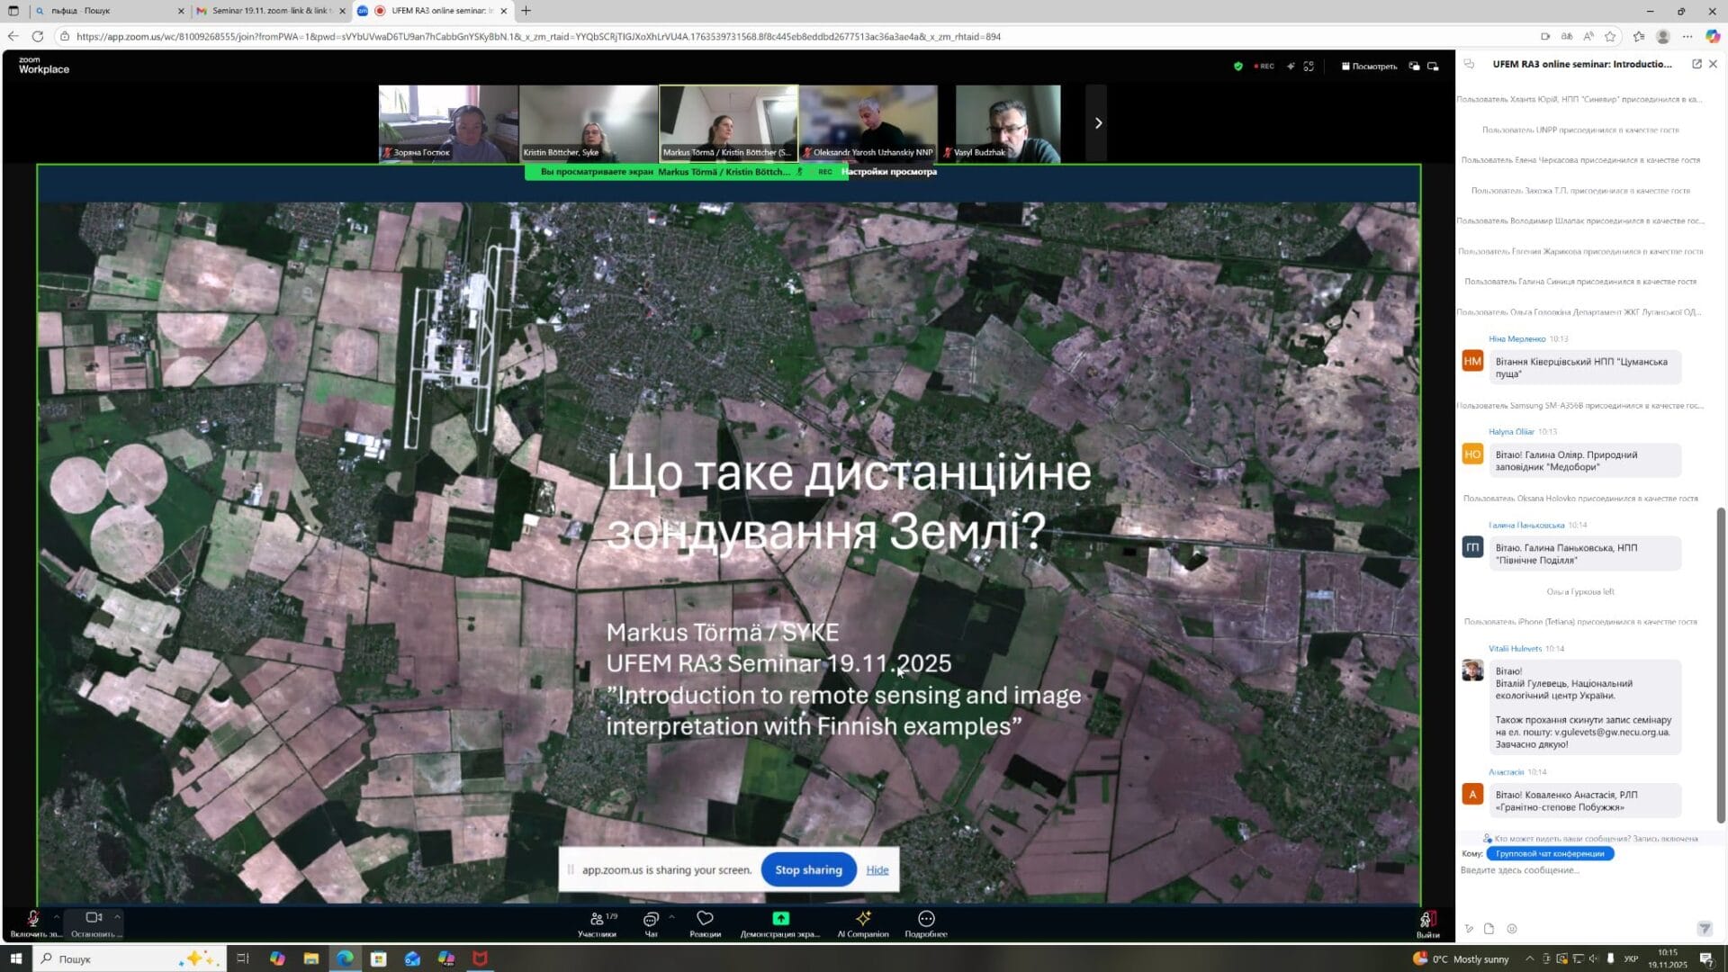The image size is (1728, 972).
Task: Pop out the chat panel window
Action: pos(1696,64)
